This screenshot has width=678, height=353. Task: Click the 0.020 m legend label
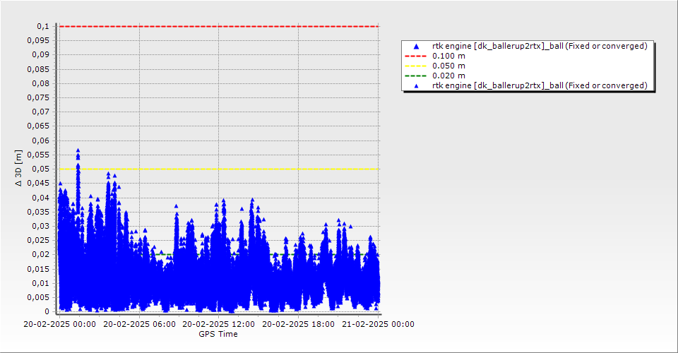(449, 76)
